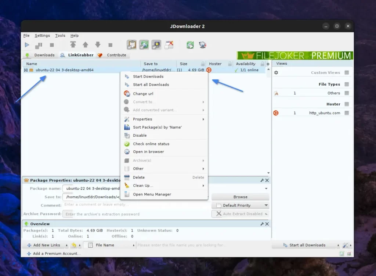Screen dimensions: 376x276
Task: Close the Overview panel
Action: pos(267,224)
